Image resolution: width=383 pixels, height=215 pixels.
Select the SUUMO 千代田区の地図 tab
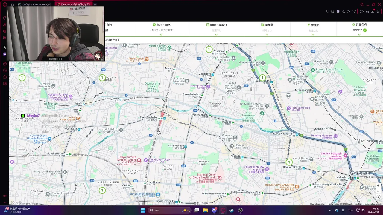click(74, 4)
